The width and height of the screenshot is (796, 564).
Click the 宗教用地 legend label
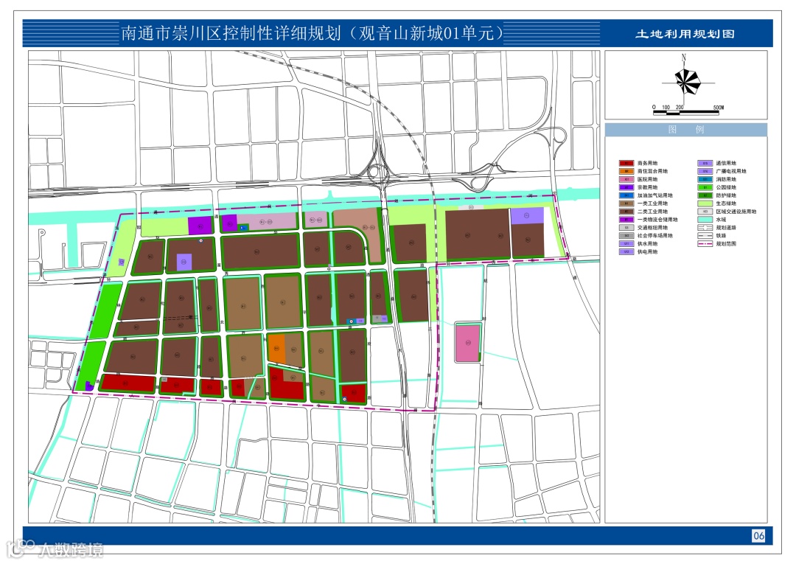pyautogui.click(x=647, y=187)
